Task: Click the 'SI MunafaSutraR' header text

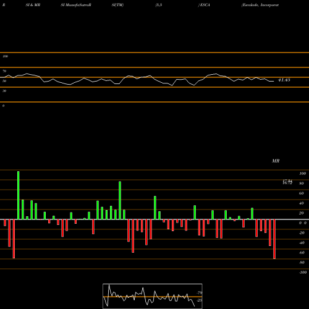Action: tap(76, 5)
